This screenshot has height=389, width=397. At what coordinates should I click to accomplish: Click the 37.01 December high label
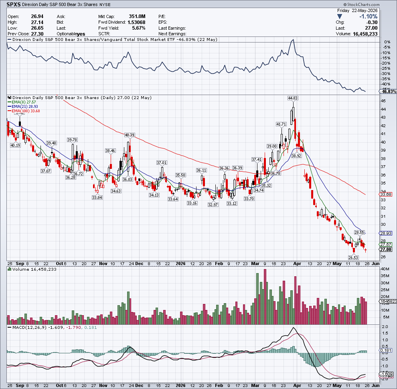pos(162,162)
